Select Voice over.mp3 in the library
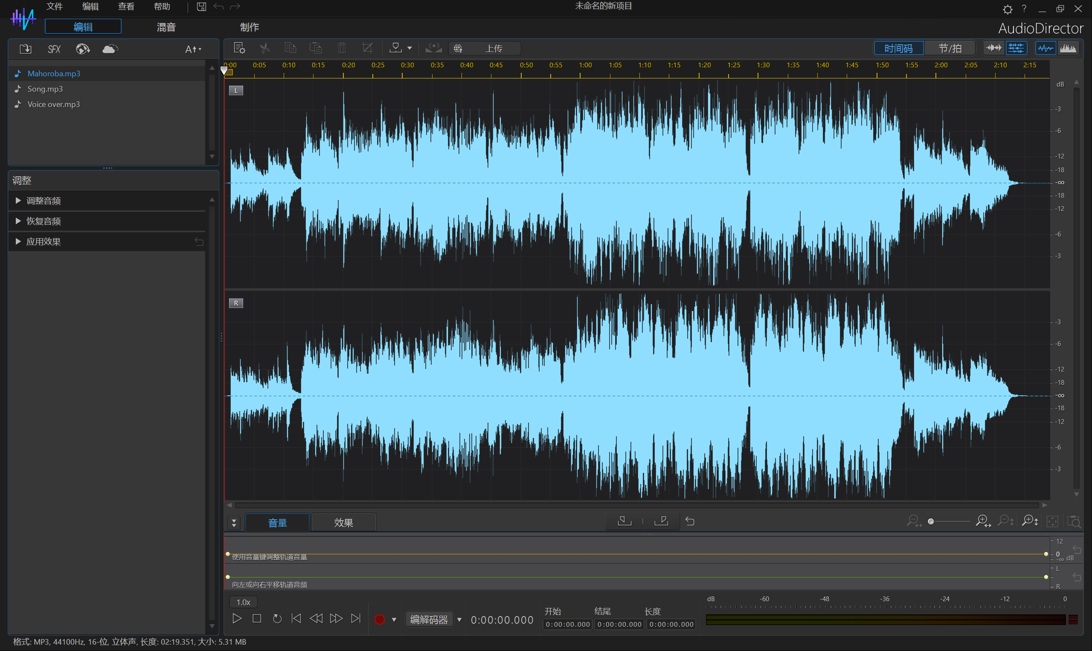The width and height of the screenshot is (1092, 651). 54,104
